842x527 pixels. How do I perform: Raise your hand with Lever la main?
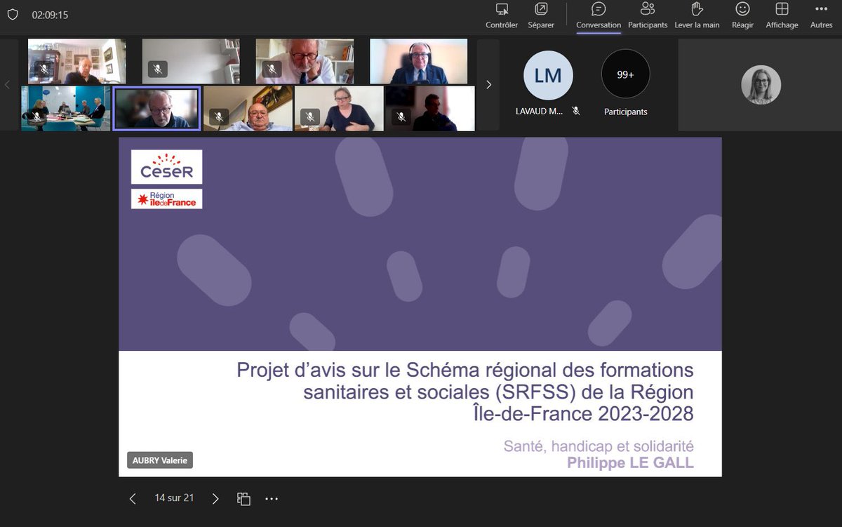(697, 15)
